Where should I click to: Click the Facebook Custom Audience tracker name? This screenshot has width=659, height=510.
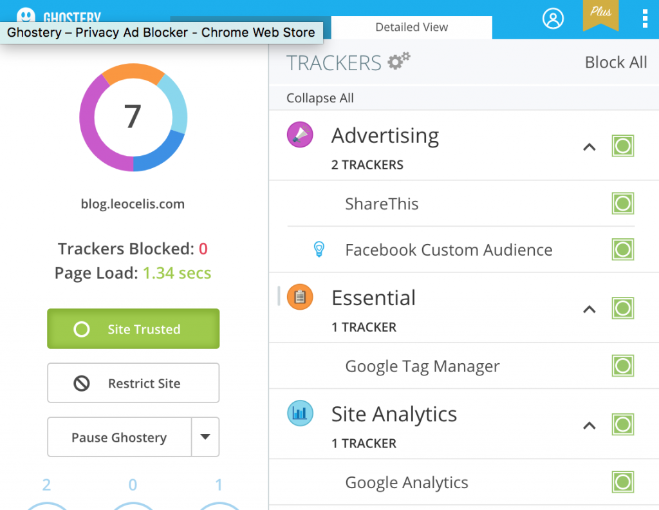point(449,250)
